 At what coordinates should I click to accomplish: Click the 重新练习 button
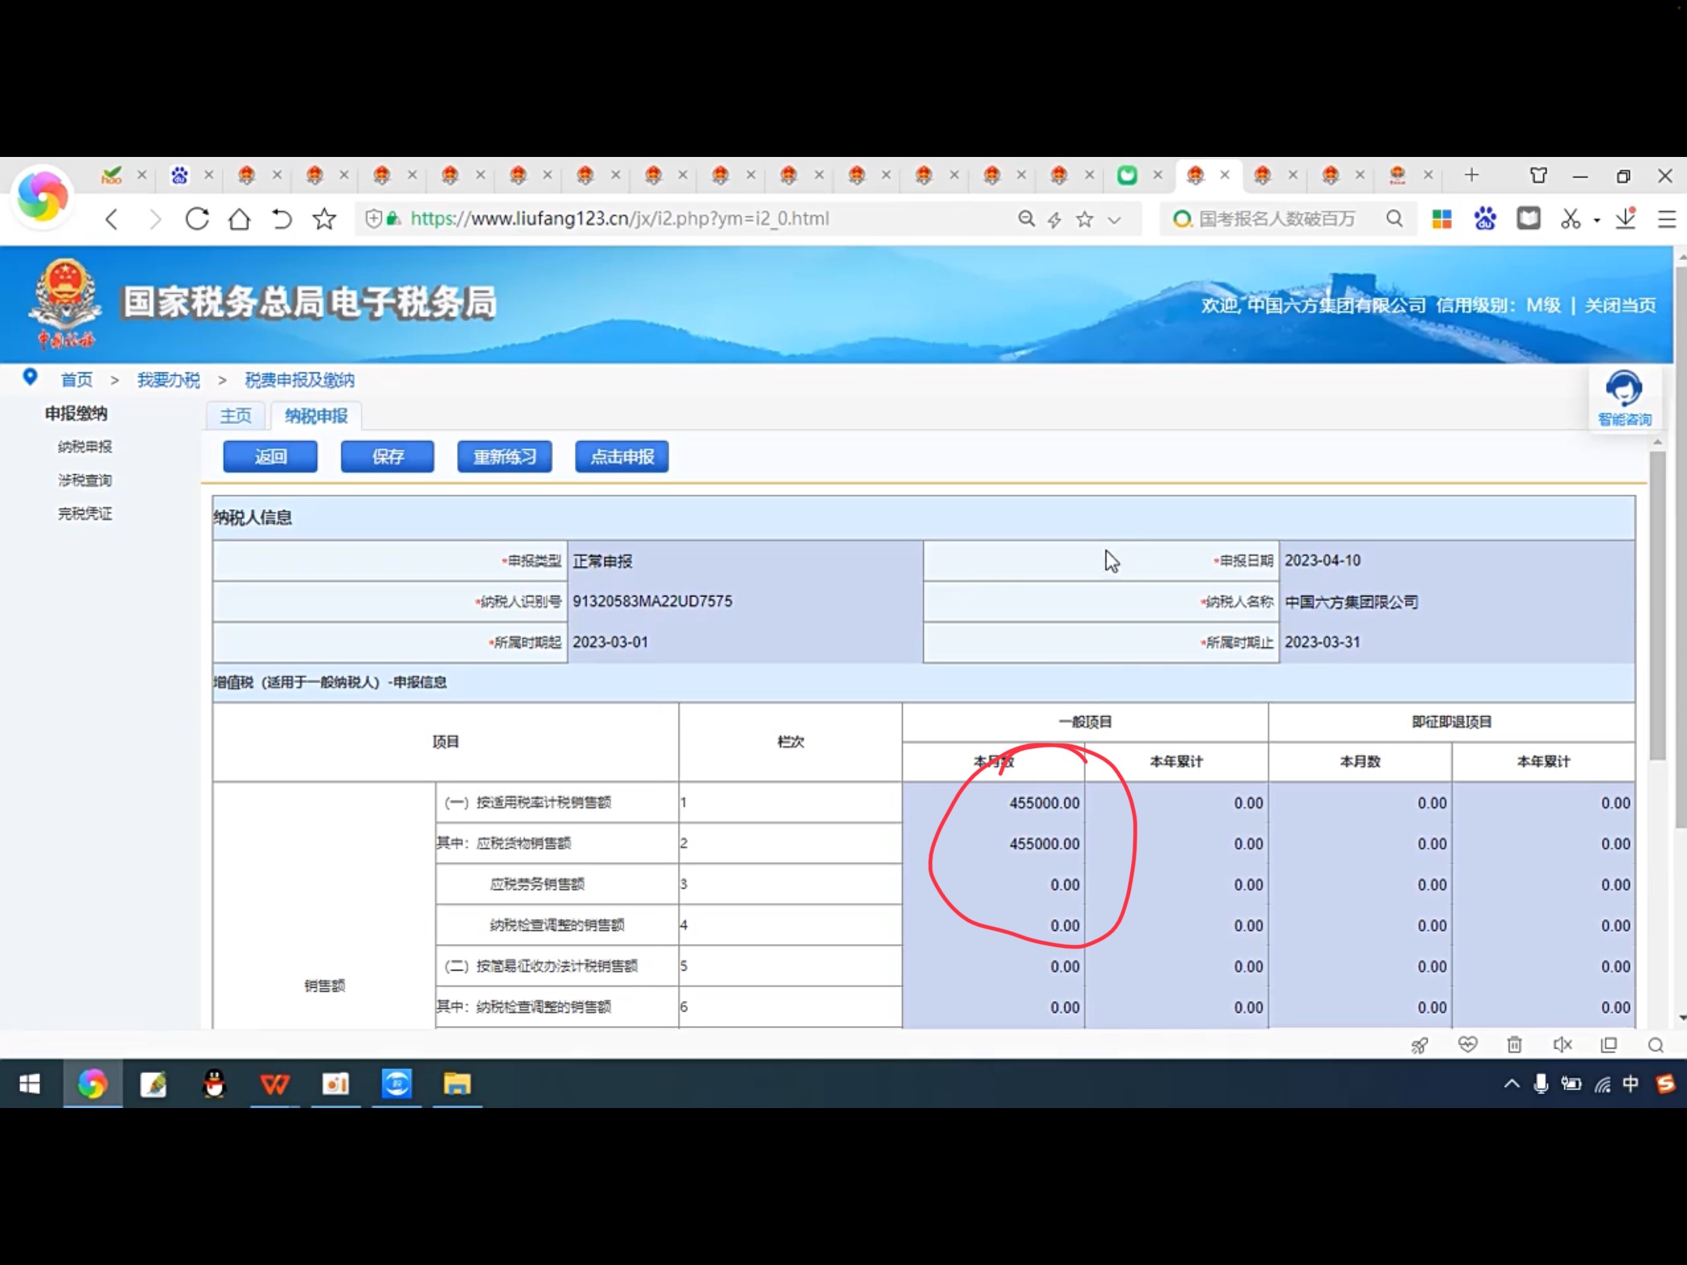tap(505, 457)
